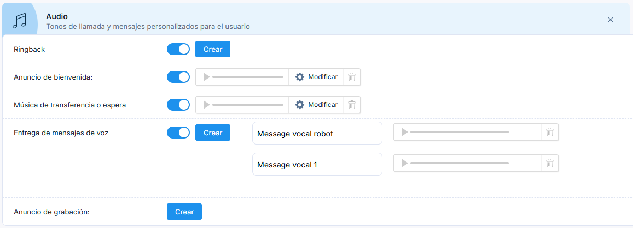Click Modificar for Música de transferencia
Viewport: 633px width, 228px height.
click(316, 105)
